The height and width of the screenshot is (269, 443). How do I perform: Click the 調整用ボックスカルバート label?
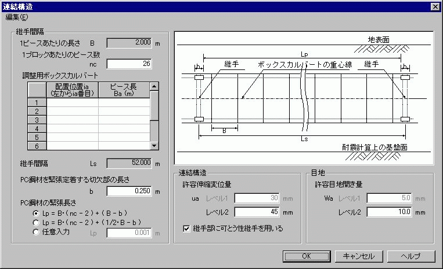click(60, 75)
